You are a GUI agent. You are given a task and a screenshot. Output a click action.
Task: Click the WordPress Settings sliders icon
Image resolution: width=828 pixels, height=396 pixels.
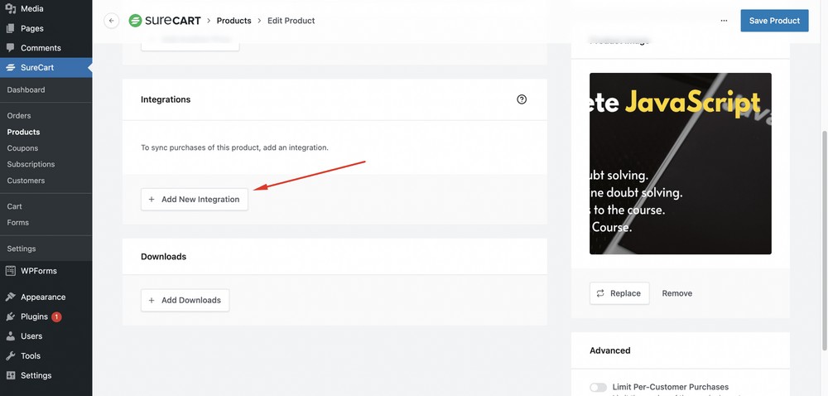tap(11, 375)
